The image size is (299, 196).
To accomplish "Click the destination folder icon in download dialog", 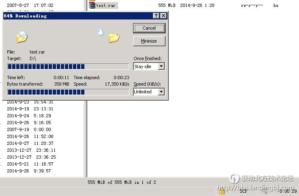I will tap(114, 38).
